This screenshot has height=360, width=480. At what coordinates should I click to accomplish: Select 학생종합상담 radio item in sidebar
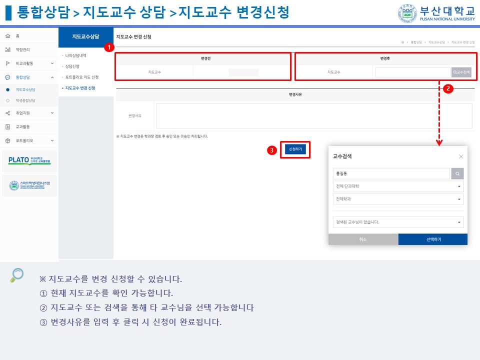[x=7, y=101]
